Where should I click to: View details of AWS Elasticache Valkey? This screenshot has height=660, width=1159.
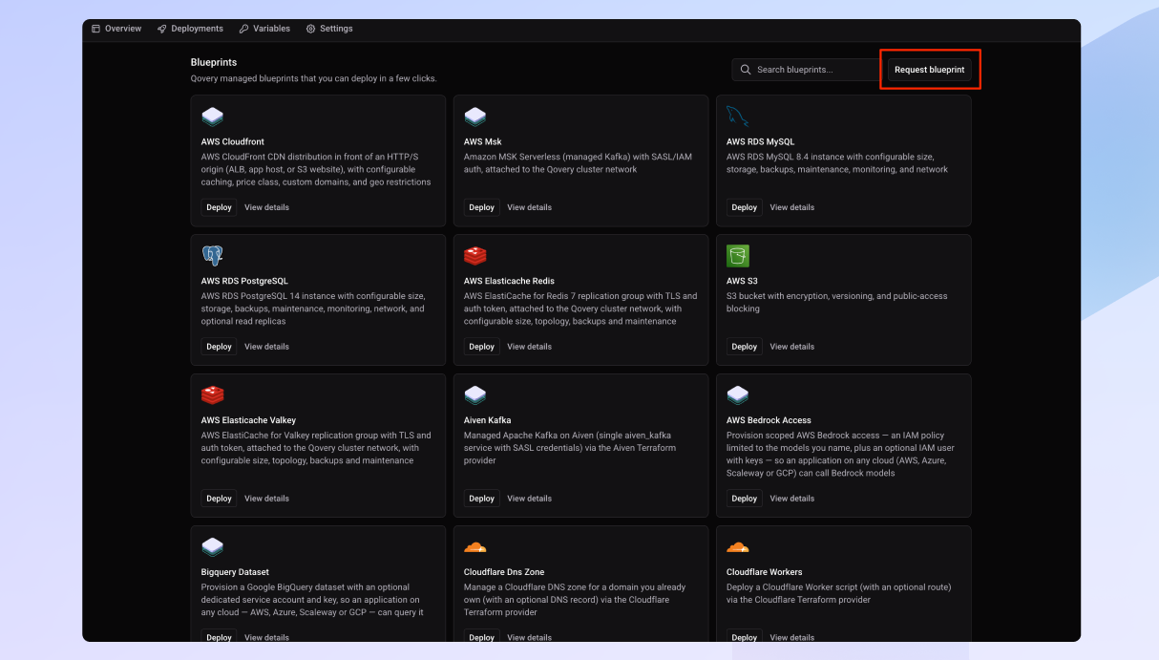click(x=266, y=499)
